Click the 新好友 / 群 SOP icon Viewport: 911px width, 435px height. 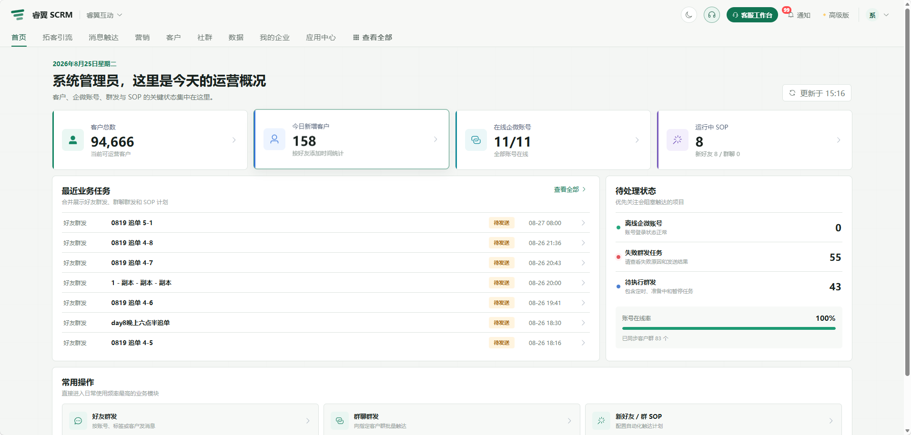[601, 421]
